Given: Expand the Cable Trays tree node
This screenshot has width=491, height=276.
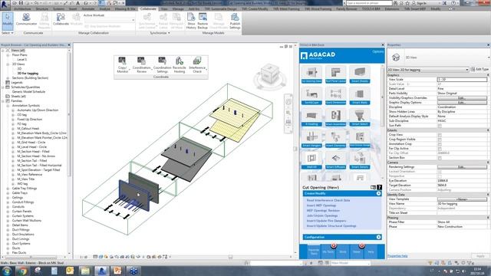Looking at the screenshot, I should (8, 193).
